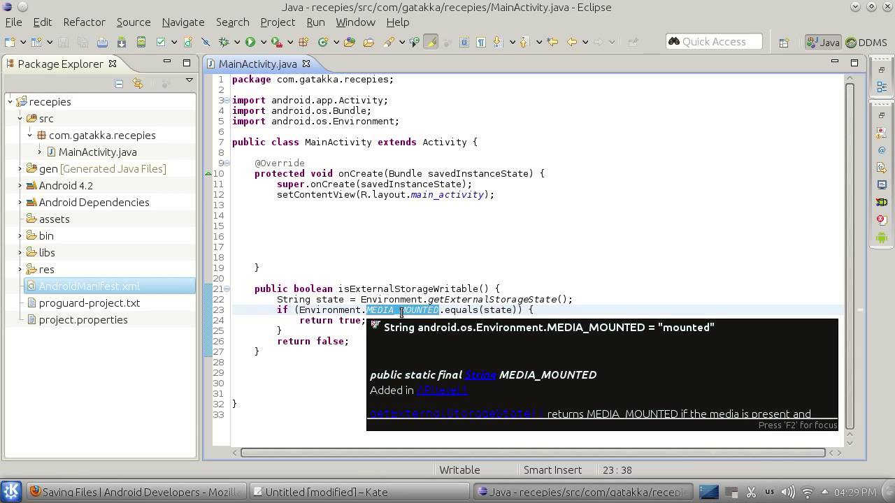Select project.properties in Package Explorer
The image size is (895, 503).
83,320
